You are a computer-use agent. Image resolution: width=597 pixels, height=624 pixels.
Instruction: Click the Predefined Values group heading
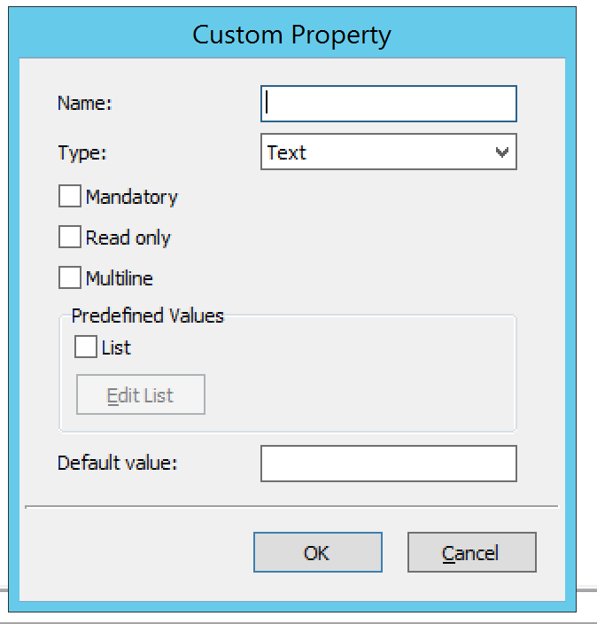[148, 316]
